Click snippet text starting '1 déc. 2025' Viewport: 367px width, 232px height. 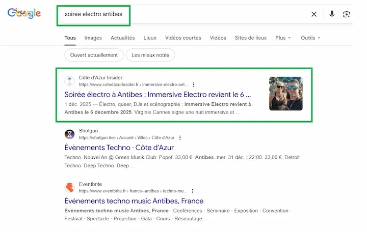click(158, 108)
